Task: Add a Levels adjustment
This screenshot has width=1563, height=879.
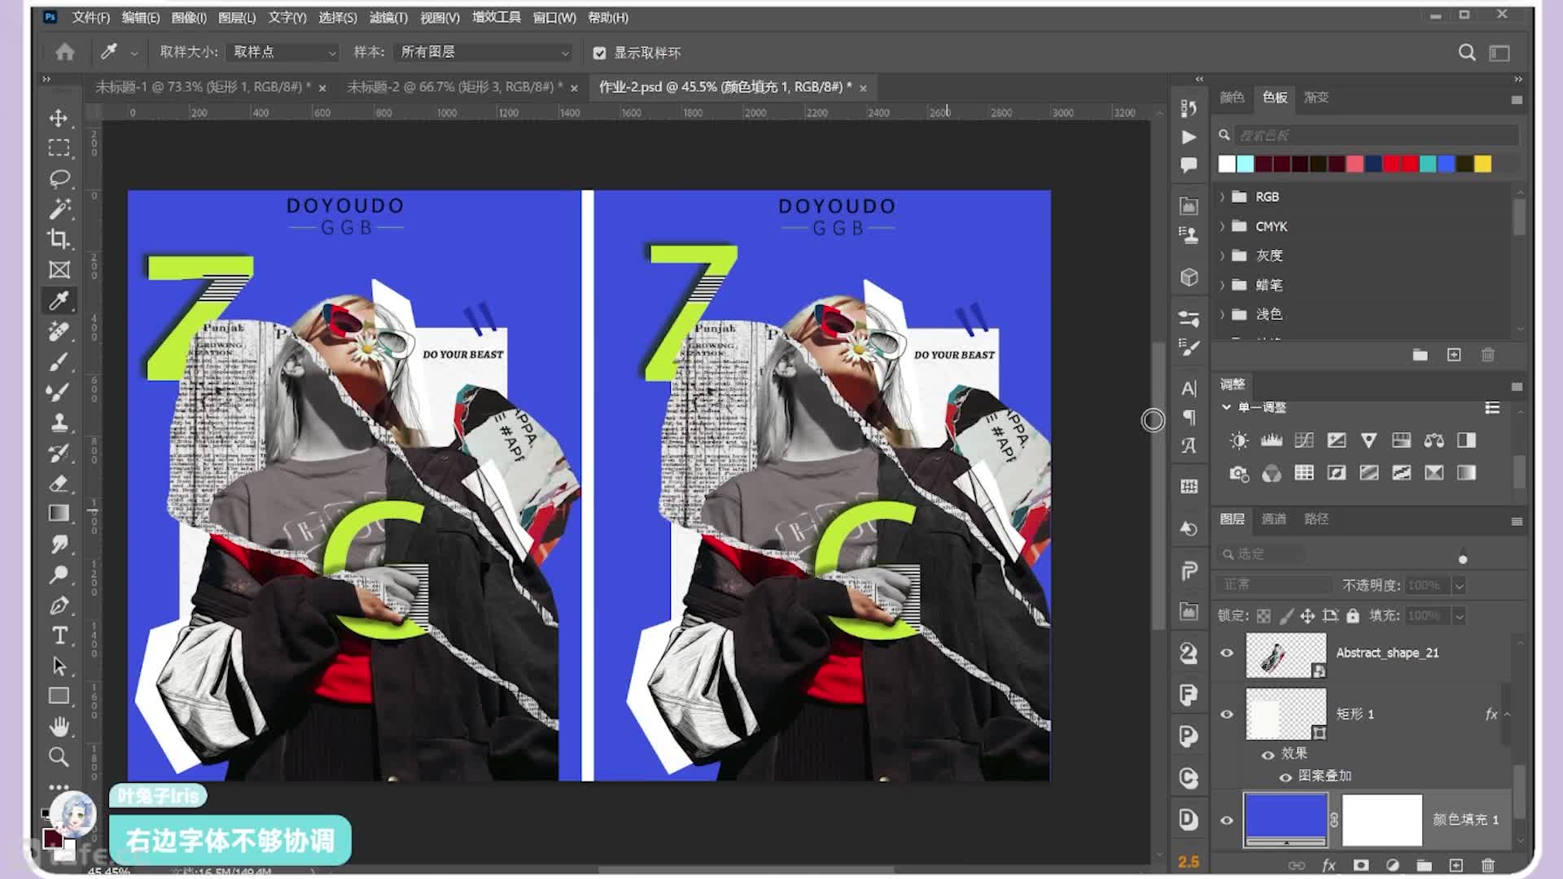Action: coord(1272,440)
